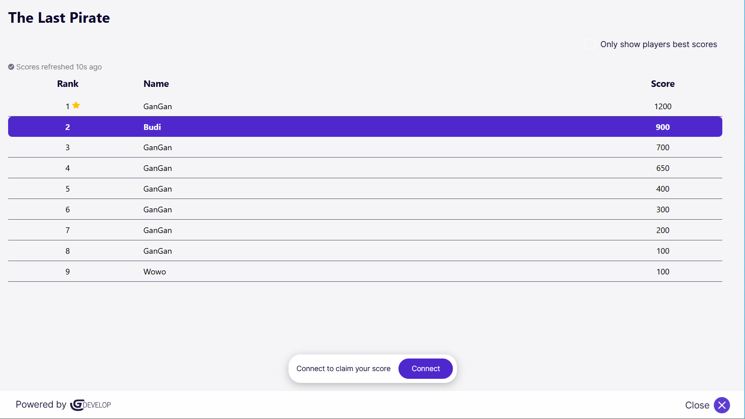Image resolution: width=745 pixels, height=419 pixels.
Task: Click the Close text label
Action: pyautogui.click(x=697, y=405)
